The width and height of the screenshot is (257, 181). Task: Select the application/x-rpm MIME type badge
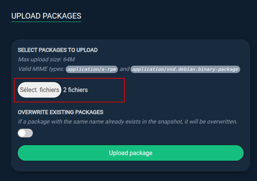tap(92, 69)
